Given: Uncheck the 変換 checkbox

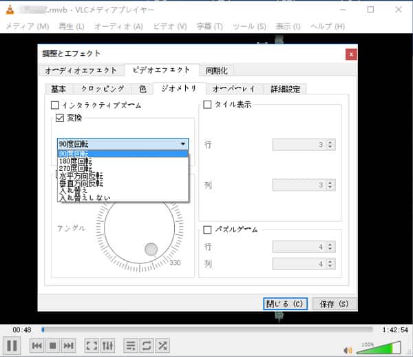Looking at the screenshot, I should coord(60,118).
